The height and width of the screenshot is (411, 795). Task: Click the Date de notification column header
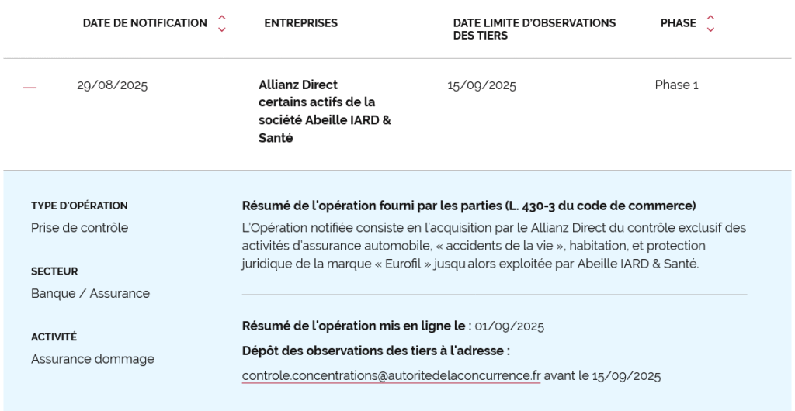coord(145,23)
